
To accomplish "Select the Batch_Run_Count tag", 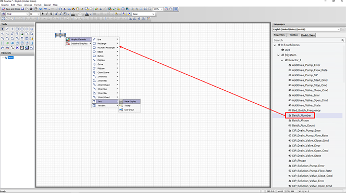I will click(303, 126).
